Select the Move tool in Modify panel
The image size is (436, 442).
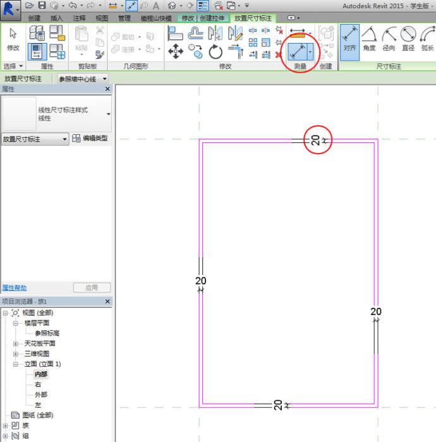pos(176,52)
